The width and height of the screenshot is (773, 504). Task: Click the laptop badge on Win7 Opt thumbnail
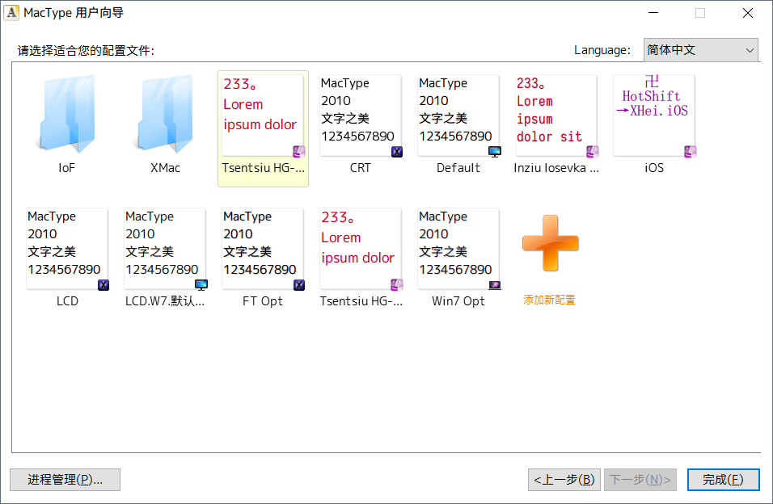click(495, 285)
